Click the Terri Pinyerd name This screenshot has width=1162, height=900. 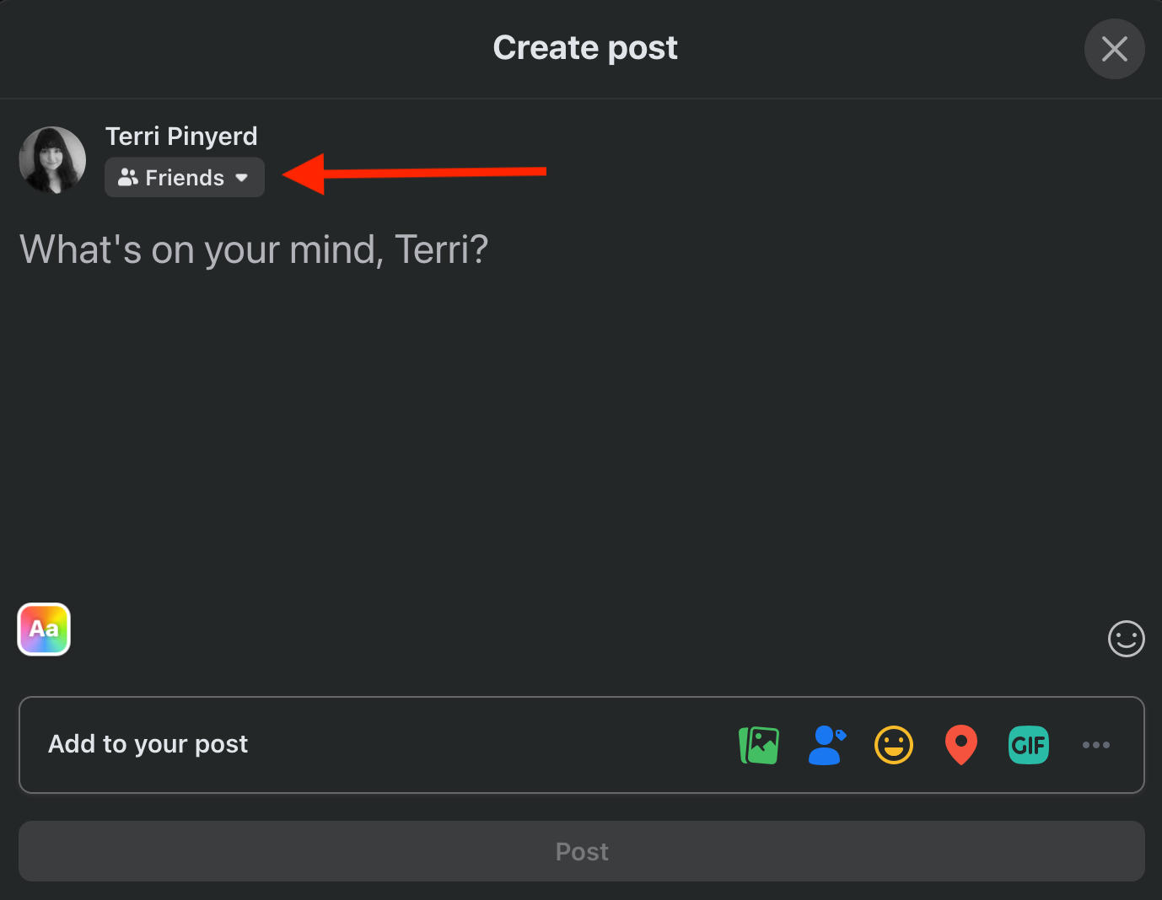(x=181, y=137)
